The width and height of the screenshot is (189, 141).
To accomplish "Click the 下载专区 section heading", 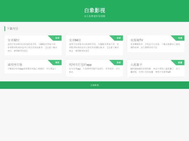I will [13, 29].
